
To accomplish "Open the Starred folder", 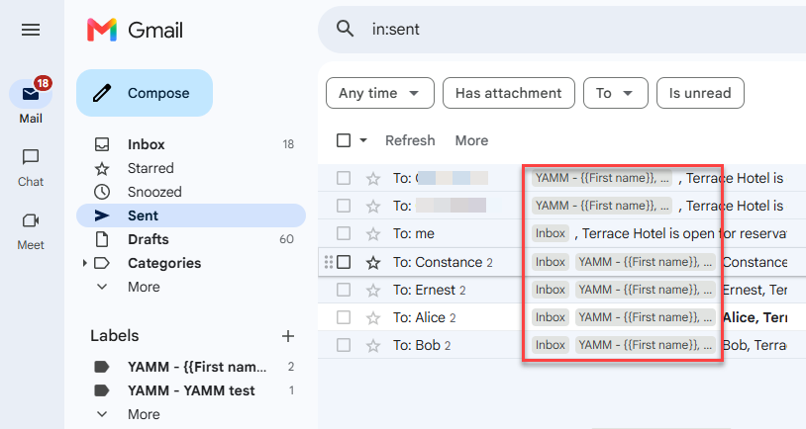I will click(191, 168).
